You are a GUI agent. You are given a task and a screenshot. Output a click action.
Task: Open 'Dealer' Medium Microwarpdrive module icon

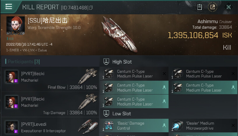177,125
